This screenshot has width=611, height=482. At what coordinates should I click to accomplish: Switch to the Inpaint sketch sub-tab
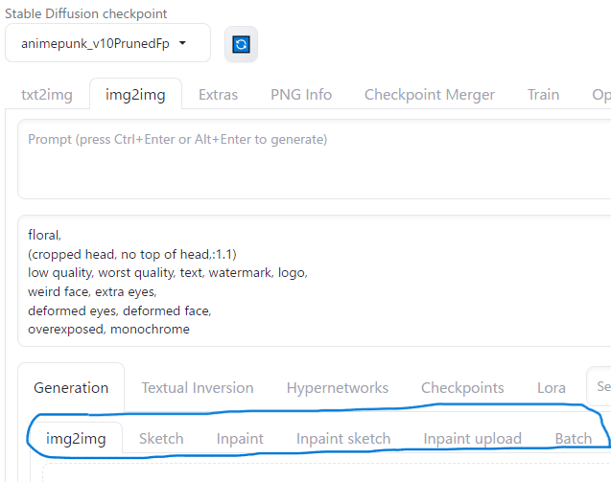coord(343,439)
